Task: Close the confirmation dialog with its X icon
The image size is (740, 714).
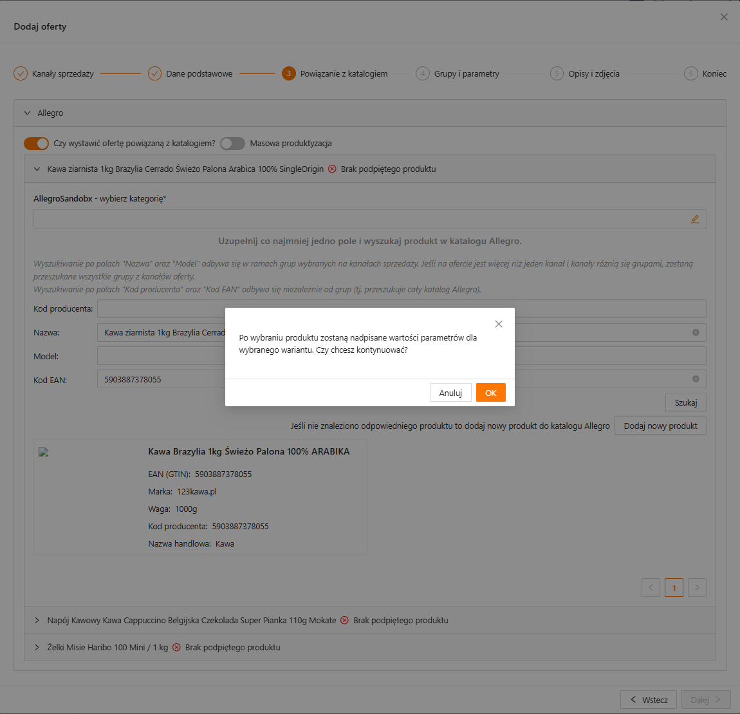Action: tap(498, 324)
